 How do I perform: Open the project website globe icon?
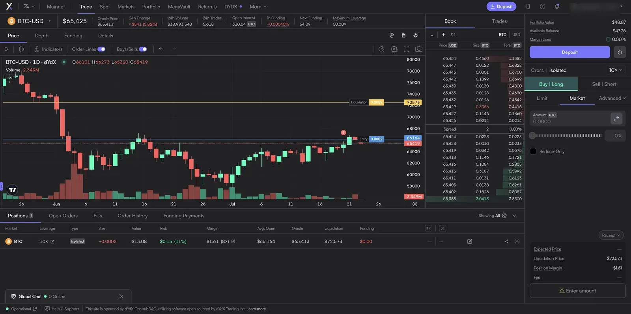tap(415, 36)
